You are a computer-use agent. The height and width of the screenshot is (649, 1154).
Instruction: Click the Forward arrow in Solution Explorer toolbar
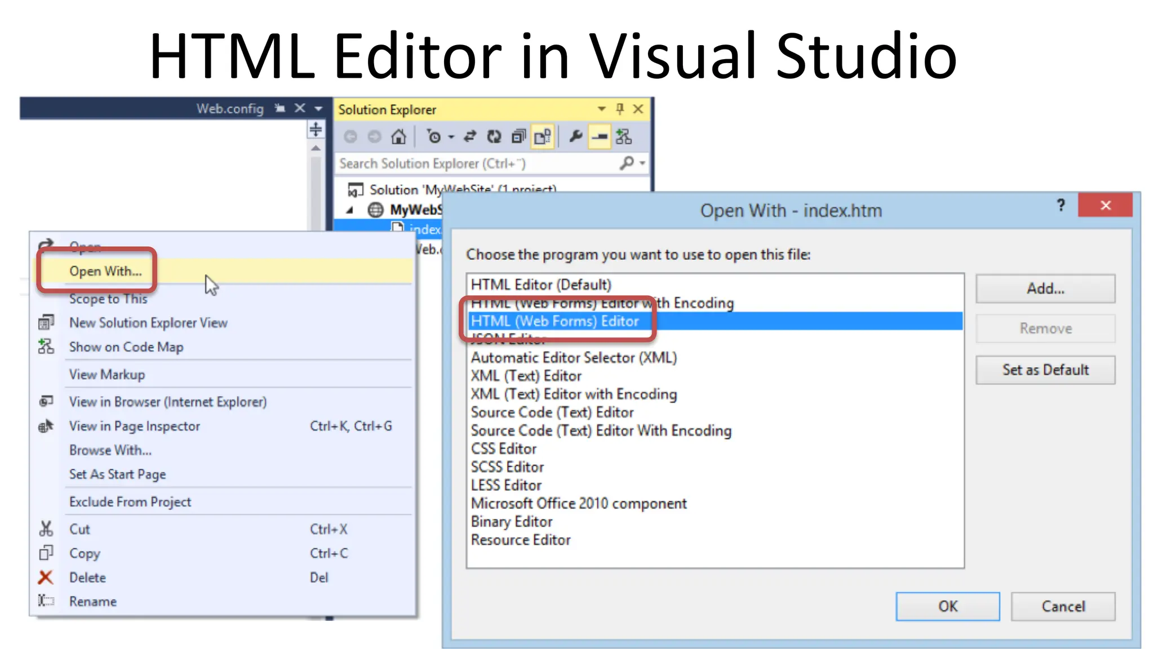pyautogui.click(x=374, y=137)
